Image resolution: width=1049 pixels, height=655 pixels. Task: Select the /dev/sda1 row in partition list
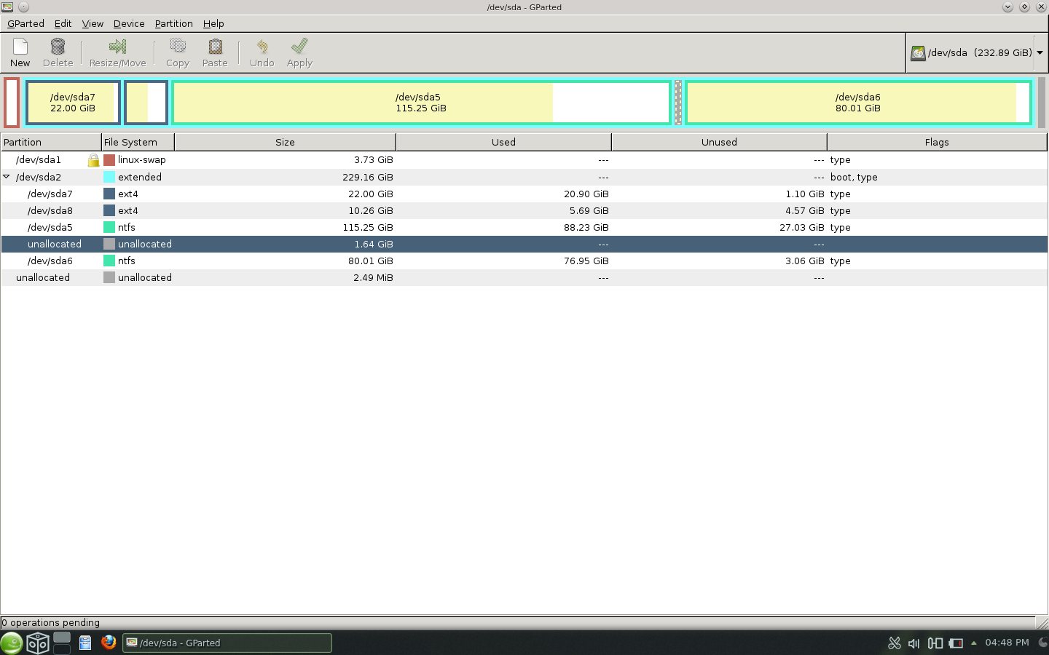point(524,160)
